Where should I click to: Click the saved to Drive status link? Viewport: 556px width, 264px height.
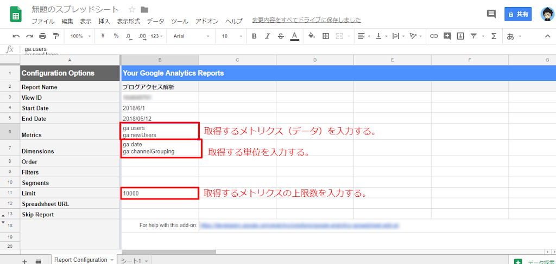(306, 20)
